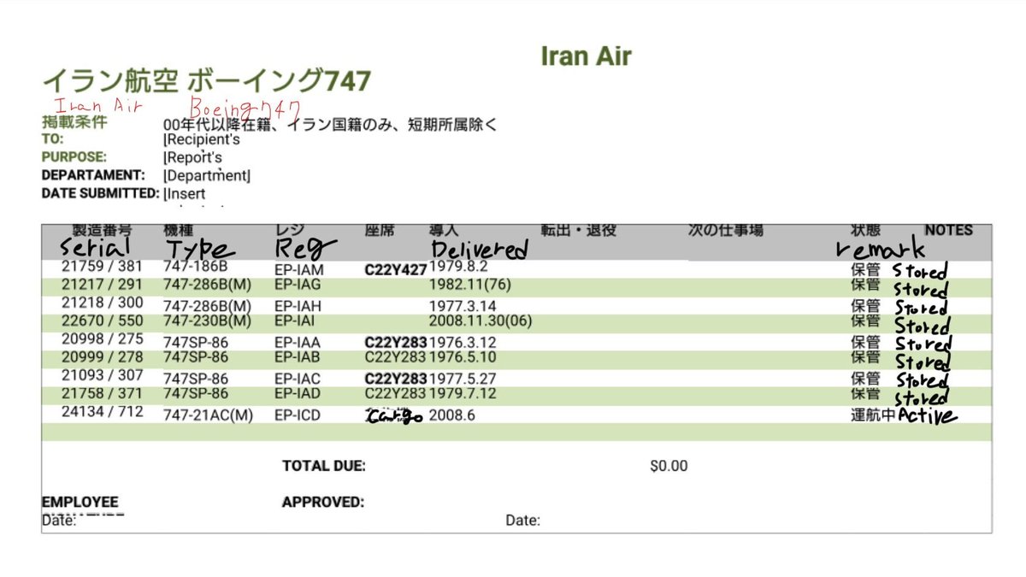Image resolution: width=1026 pixels, height=577 pixels.
Task: Click serial cell 24134 / 712
Action: [103, 412]
